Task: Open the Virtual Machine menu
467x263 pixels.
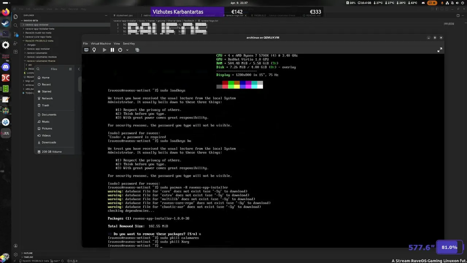Action: click(x=101, y=43)
